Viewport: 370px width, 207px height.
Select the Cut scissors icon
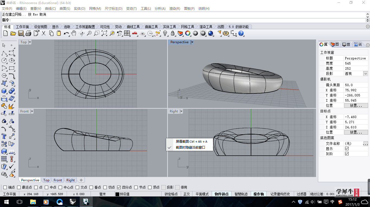[44, 34]
